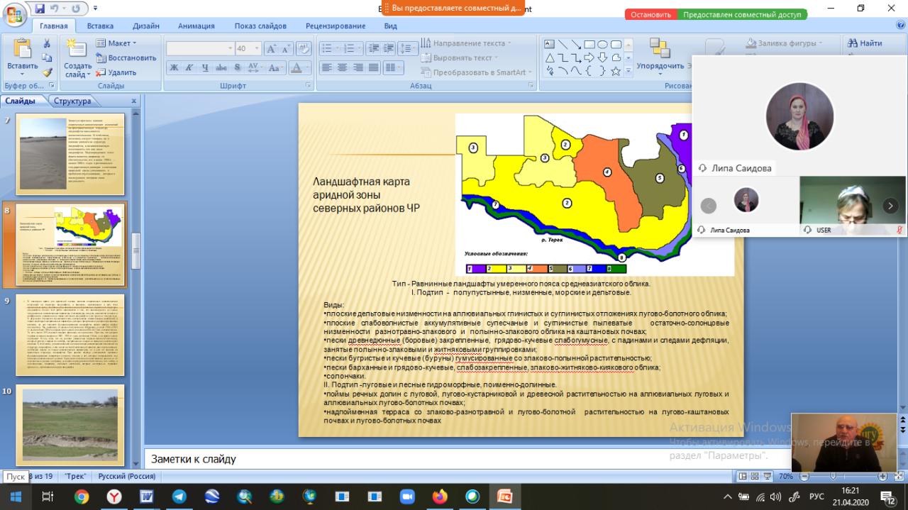Open the Дизайн ribbon tab
This screenshot has height=510, width=908.
145,26
